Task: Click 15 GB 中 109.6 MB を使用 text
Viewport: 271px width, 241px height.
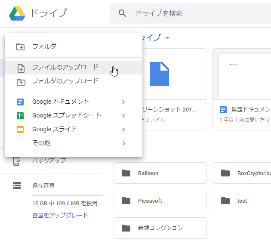Action: pos(65,203)
